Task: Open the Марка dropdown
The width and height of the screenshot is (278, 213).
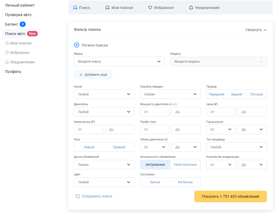Action: pos(119,62)
